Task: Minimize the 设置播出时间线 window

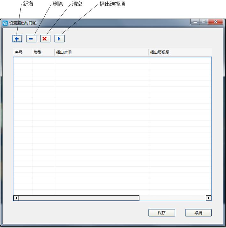Action: (x=195, y=22)
